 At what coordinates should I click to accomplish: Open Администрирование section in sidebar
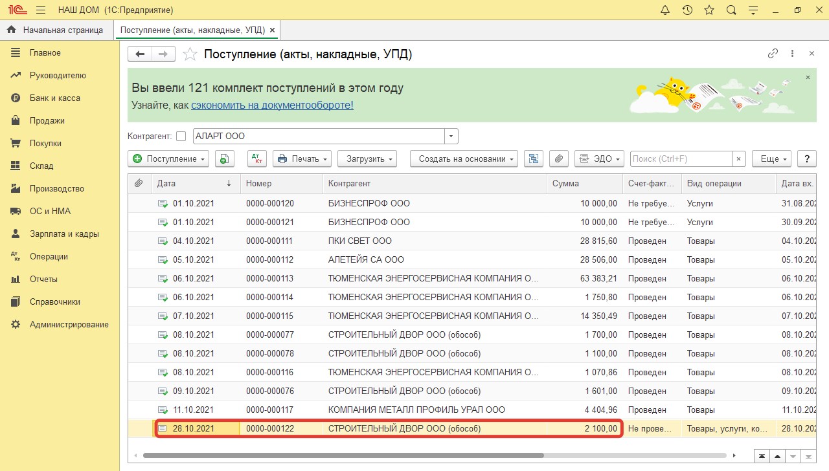coord(69,325)
